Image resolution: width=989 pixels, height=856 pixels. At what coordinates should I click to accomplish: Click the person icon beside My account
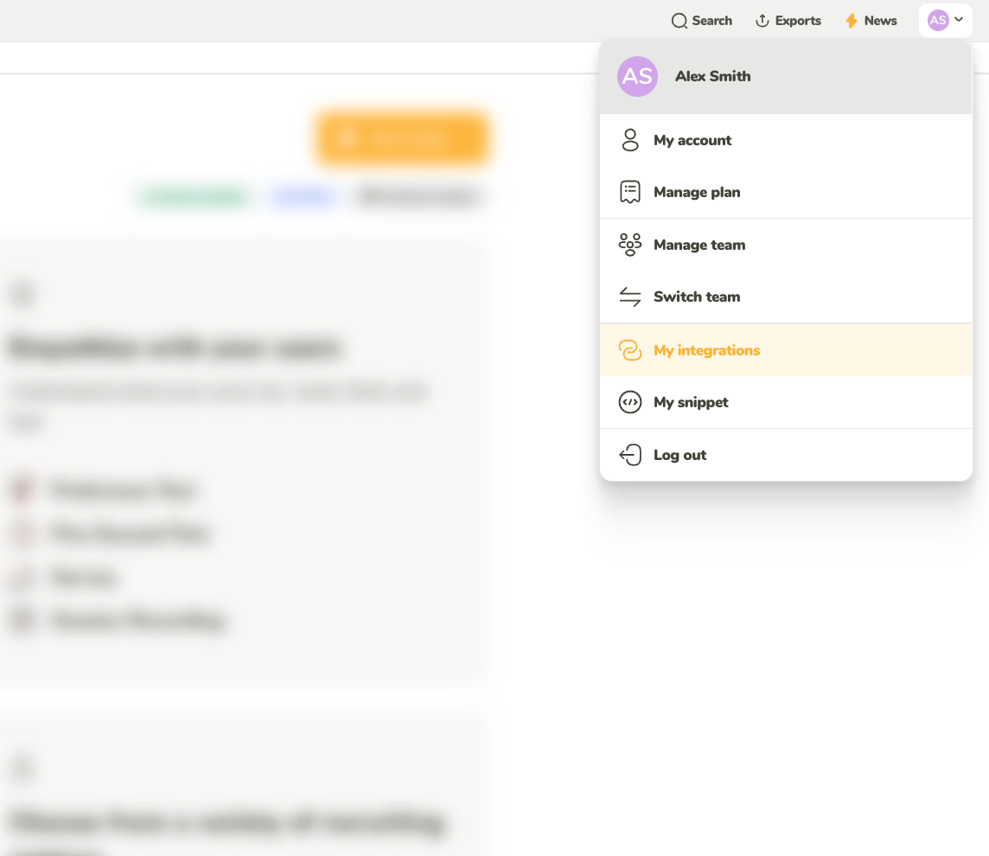[x=630, y=140]
